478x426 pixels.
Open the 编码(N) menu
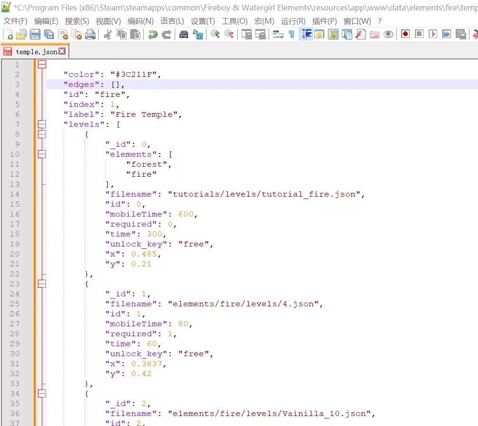[x=141, y=21]
